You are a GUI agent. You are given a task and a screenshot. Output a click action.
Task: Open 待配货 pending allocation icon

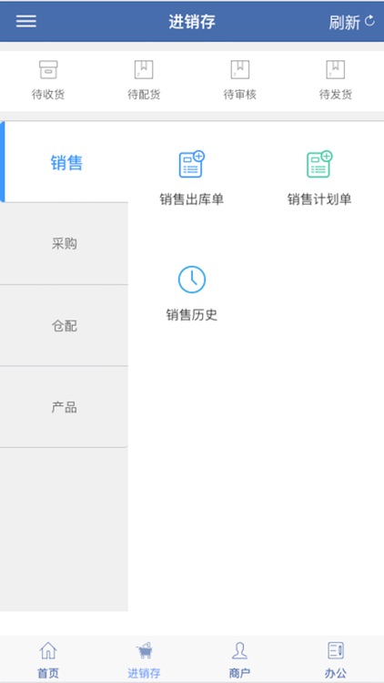pyautogui.click(x=144, y=70)
